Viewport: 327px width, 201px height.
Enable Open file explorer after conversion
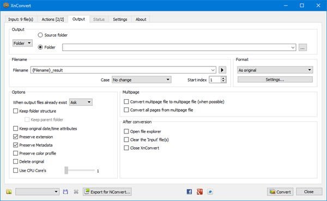coord(126,131)
